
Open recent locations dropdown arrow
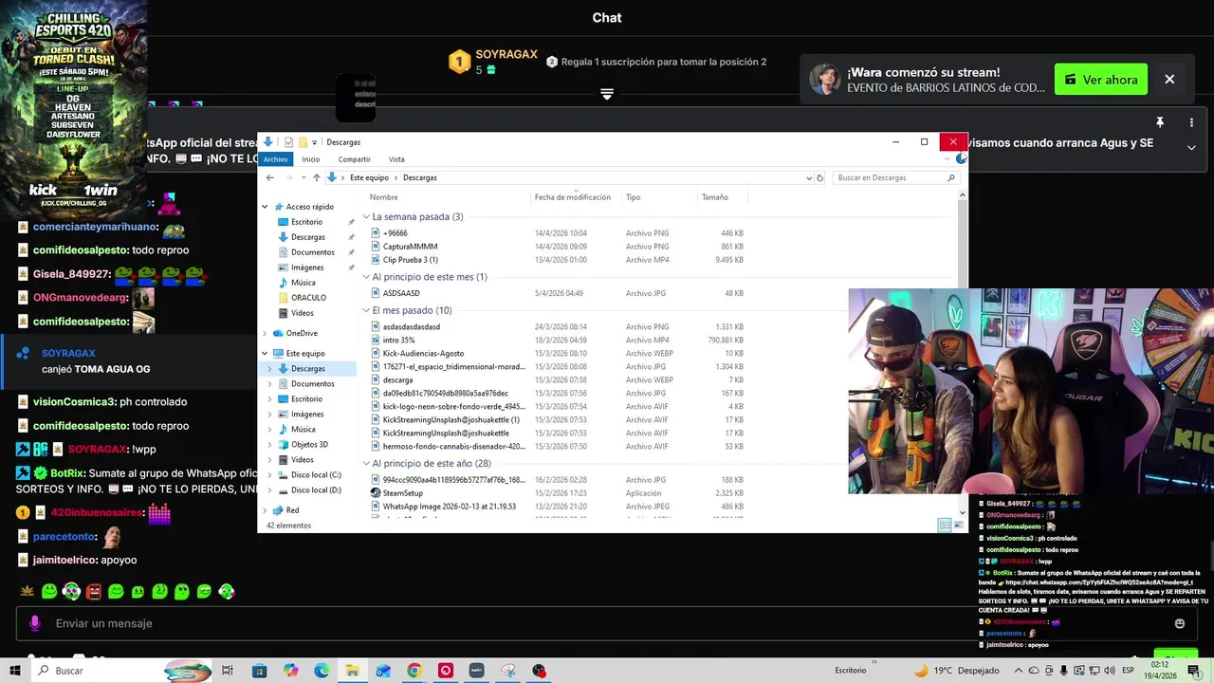pyautogui.click(x=303, y=177)
